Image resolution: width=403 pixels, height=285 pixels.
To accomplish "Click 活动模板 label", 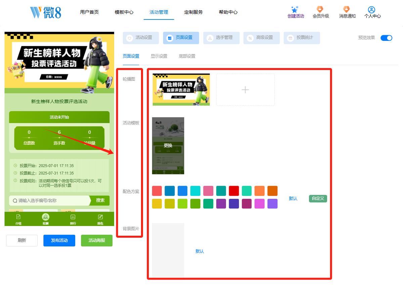I will 131,123.
